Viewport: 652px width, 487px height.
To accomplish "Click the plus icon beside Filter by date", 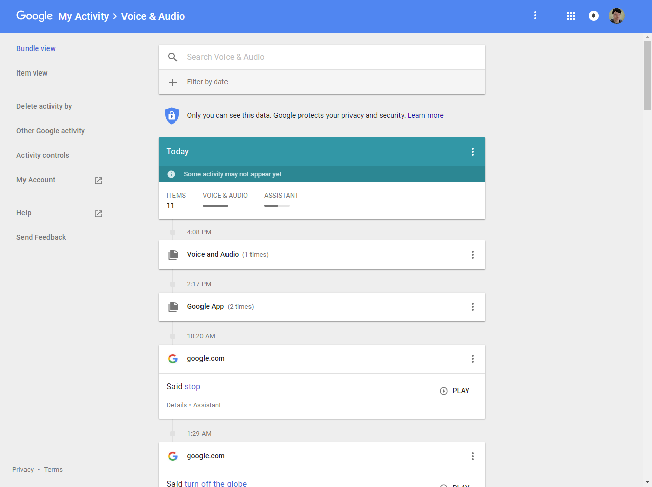I will tap(173, 82).
